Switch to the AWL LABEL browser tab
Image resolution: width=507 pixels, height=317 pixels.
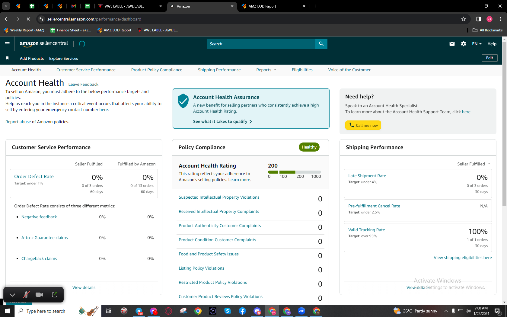tap(130, 6)
